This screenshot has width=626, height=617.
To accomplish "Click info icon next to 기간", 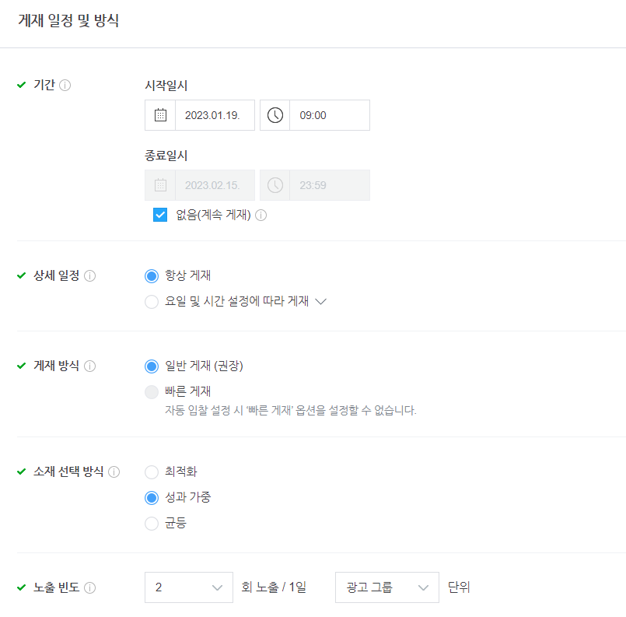I will pos(65,85).
